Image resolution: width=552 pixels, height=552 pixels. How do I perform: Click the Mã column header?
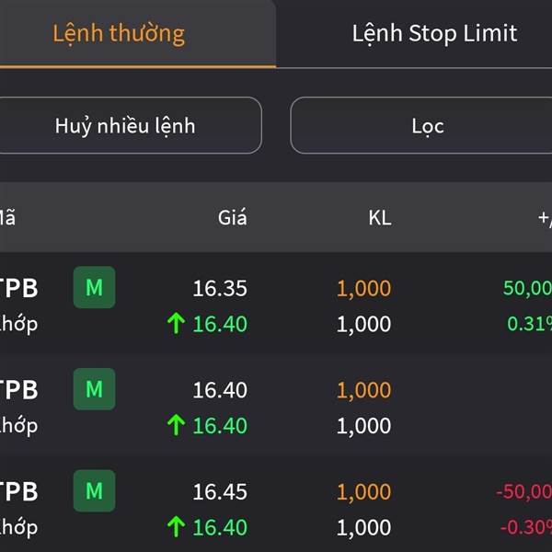(x=7, y=218)
